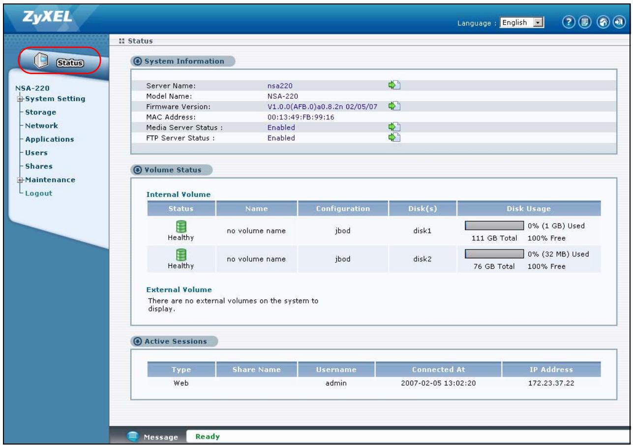Click '76 GB Total' text
This screenshot has height=445, width=633.
point(495,267)
